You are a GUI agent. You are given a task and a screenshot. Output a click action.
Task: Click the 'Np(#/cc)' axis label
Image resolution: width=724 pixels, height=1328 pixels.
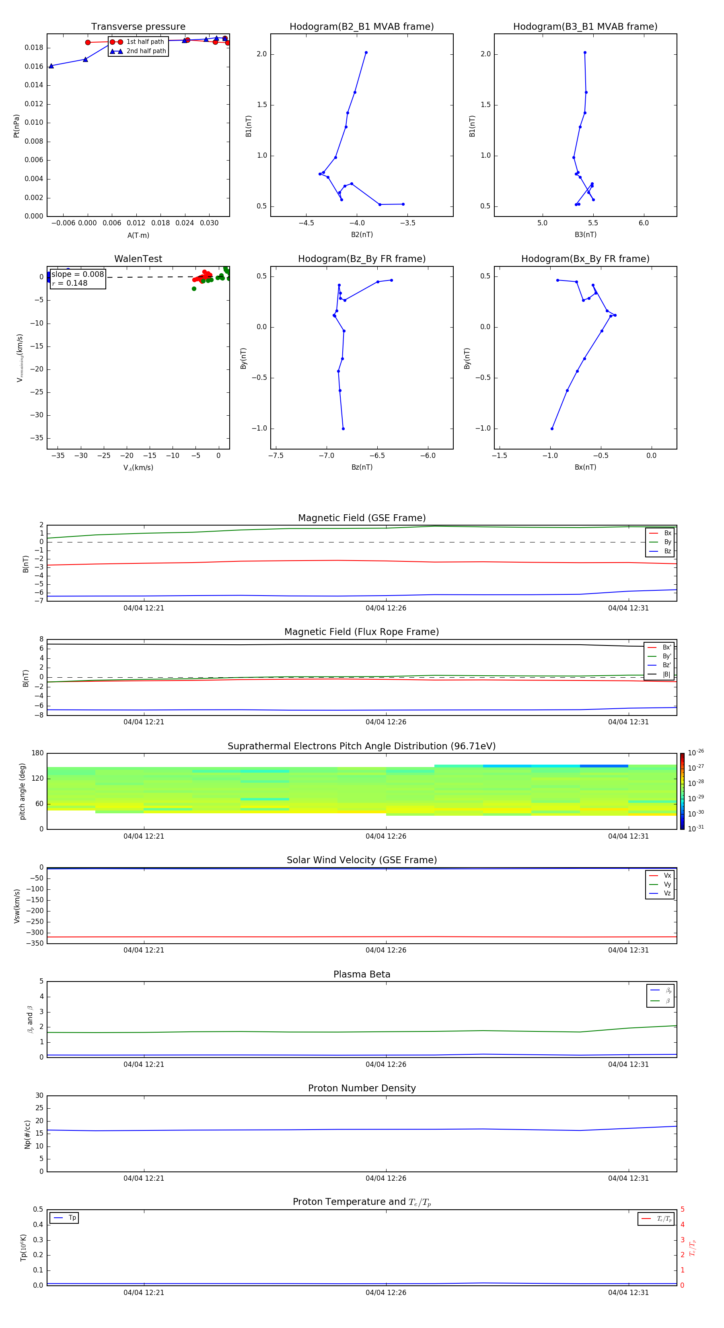coord(27,1134)
